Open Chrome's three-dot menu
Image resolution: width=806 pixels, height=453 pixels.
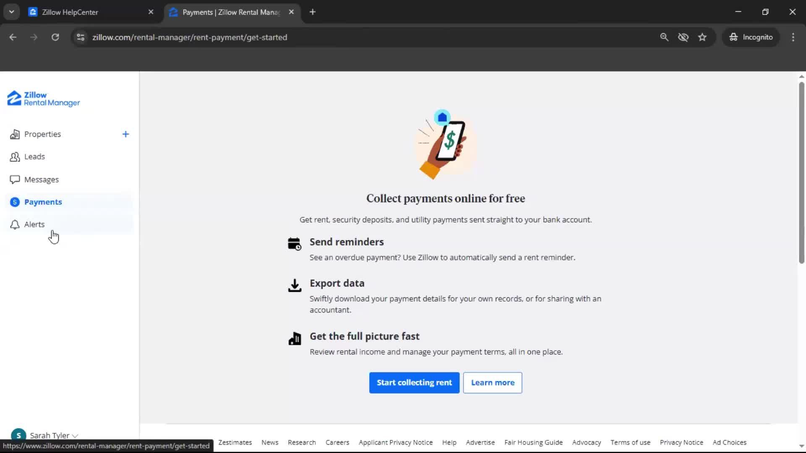pyautogui.click(x=793, y=37)
